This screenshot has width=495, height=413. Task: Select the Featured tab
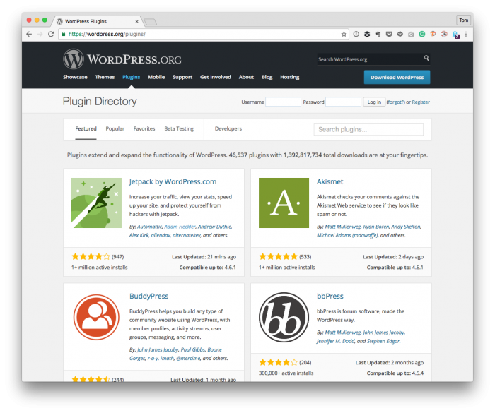(x=86, y=128)
